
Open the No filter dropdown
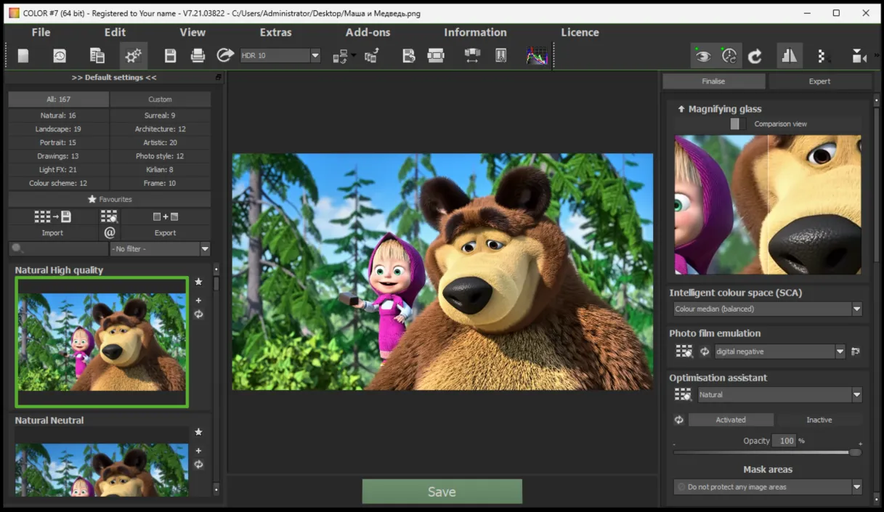click(160, 249)
